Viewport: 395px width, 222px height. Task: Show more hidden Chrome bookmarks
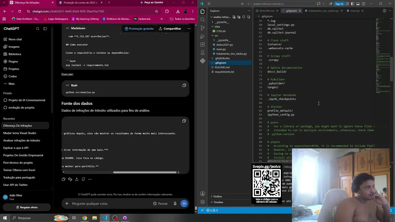click(x=161, y=19)
